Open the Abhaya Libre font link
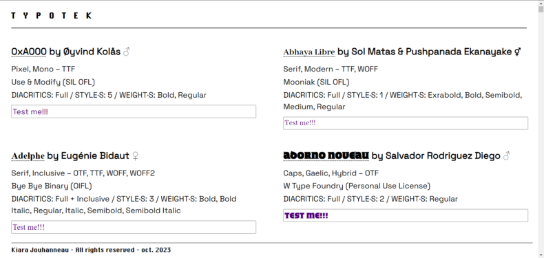 click(x=309, y=52)
